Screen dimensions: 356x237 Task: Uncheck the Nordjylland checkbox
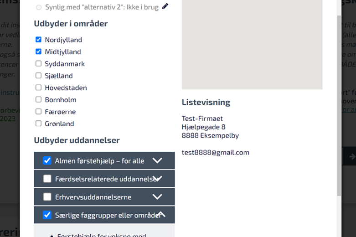39,40
